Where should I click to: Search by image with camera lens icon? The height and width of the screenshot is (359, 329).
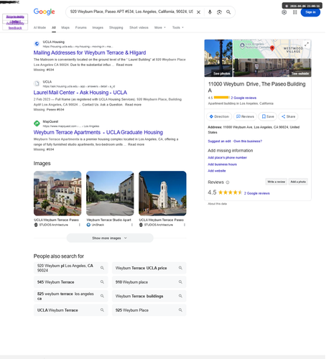(x=219, y=12)
